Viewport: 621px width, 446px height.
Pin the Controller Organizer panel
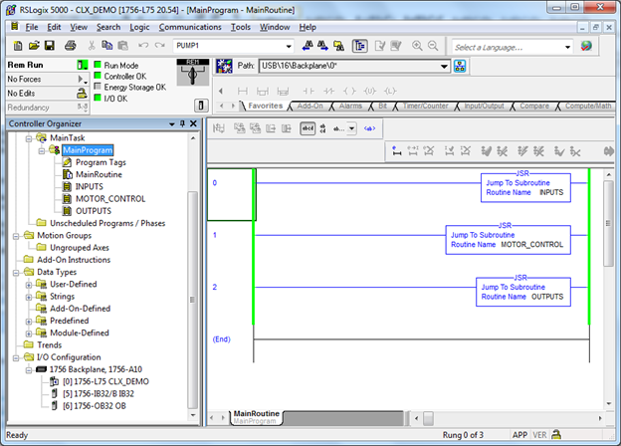tap(182, 123)
